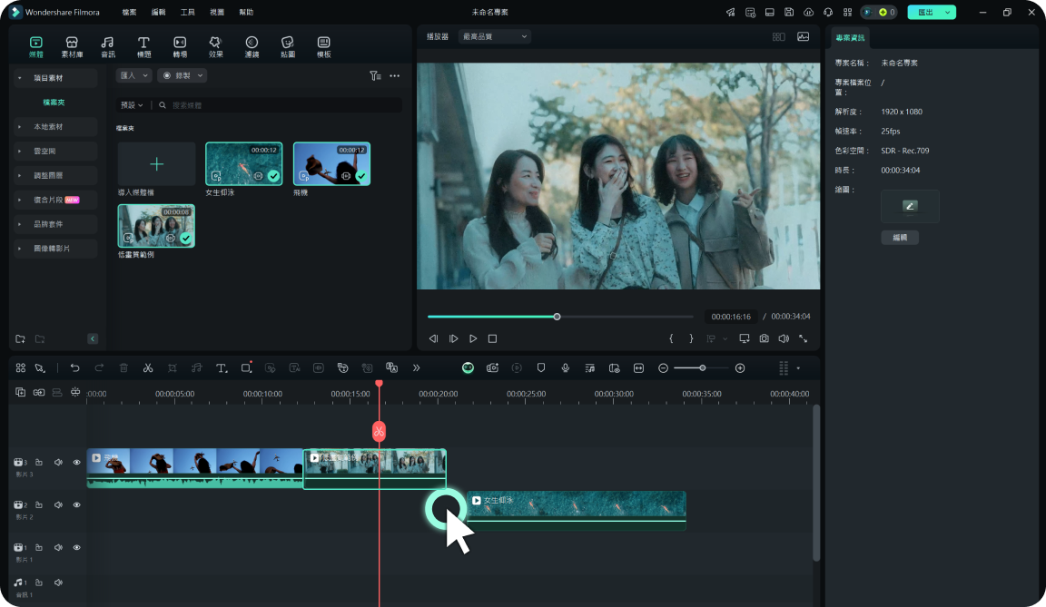
Task: Open the 素材庫 stock media panel
Action: [72, 46]
